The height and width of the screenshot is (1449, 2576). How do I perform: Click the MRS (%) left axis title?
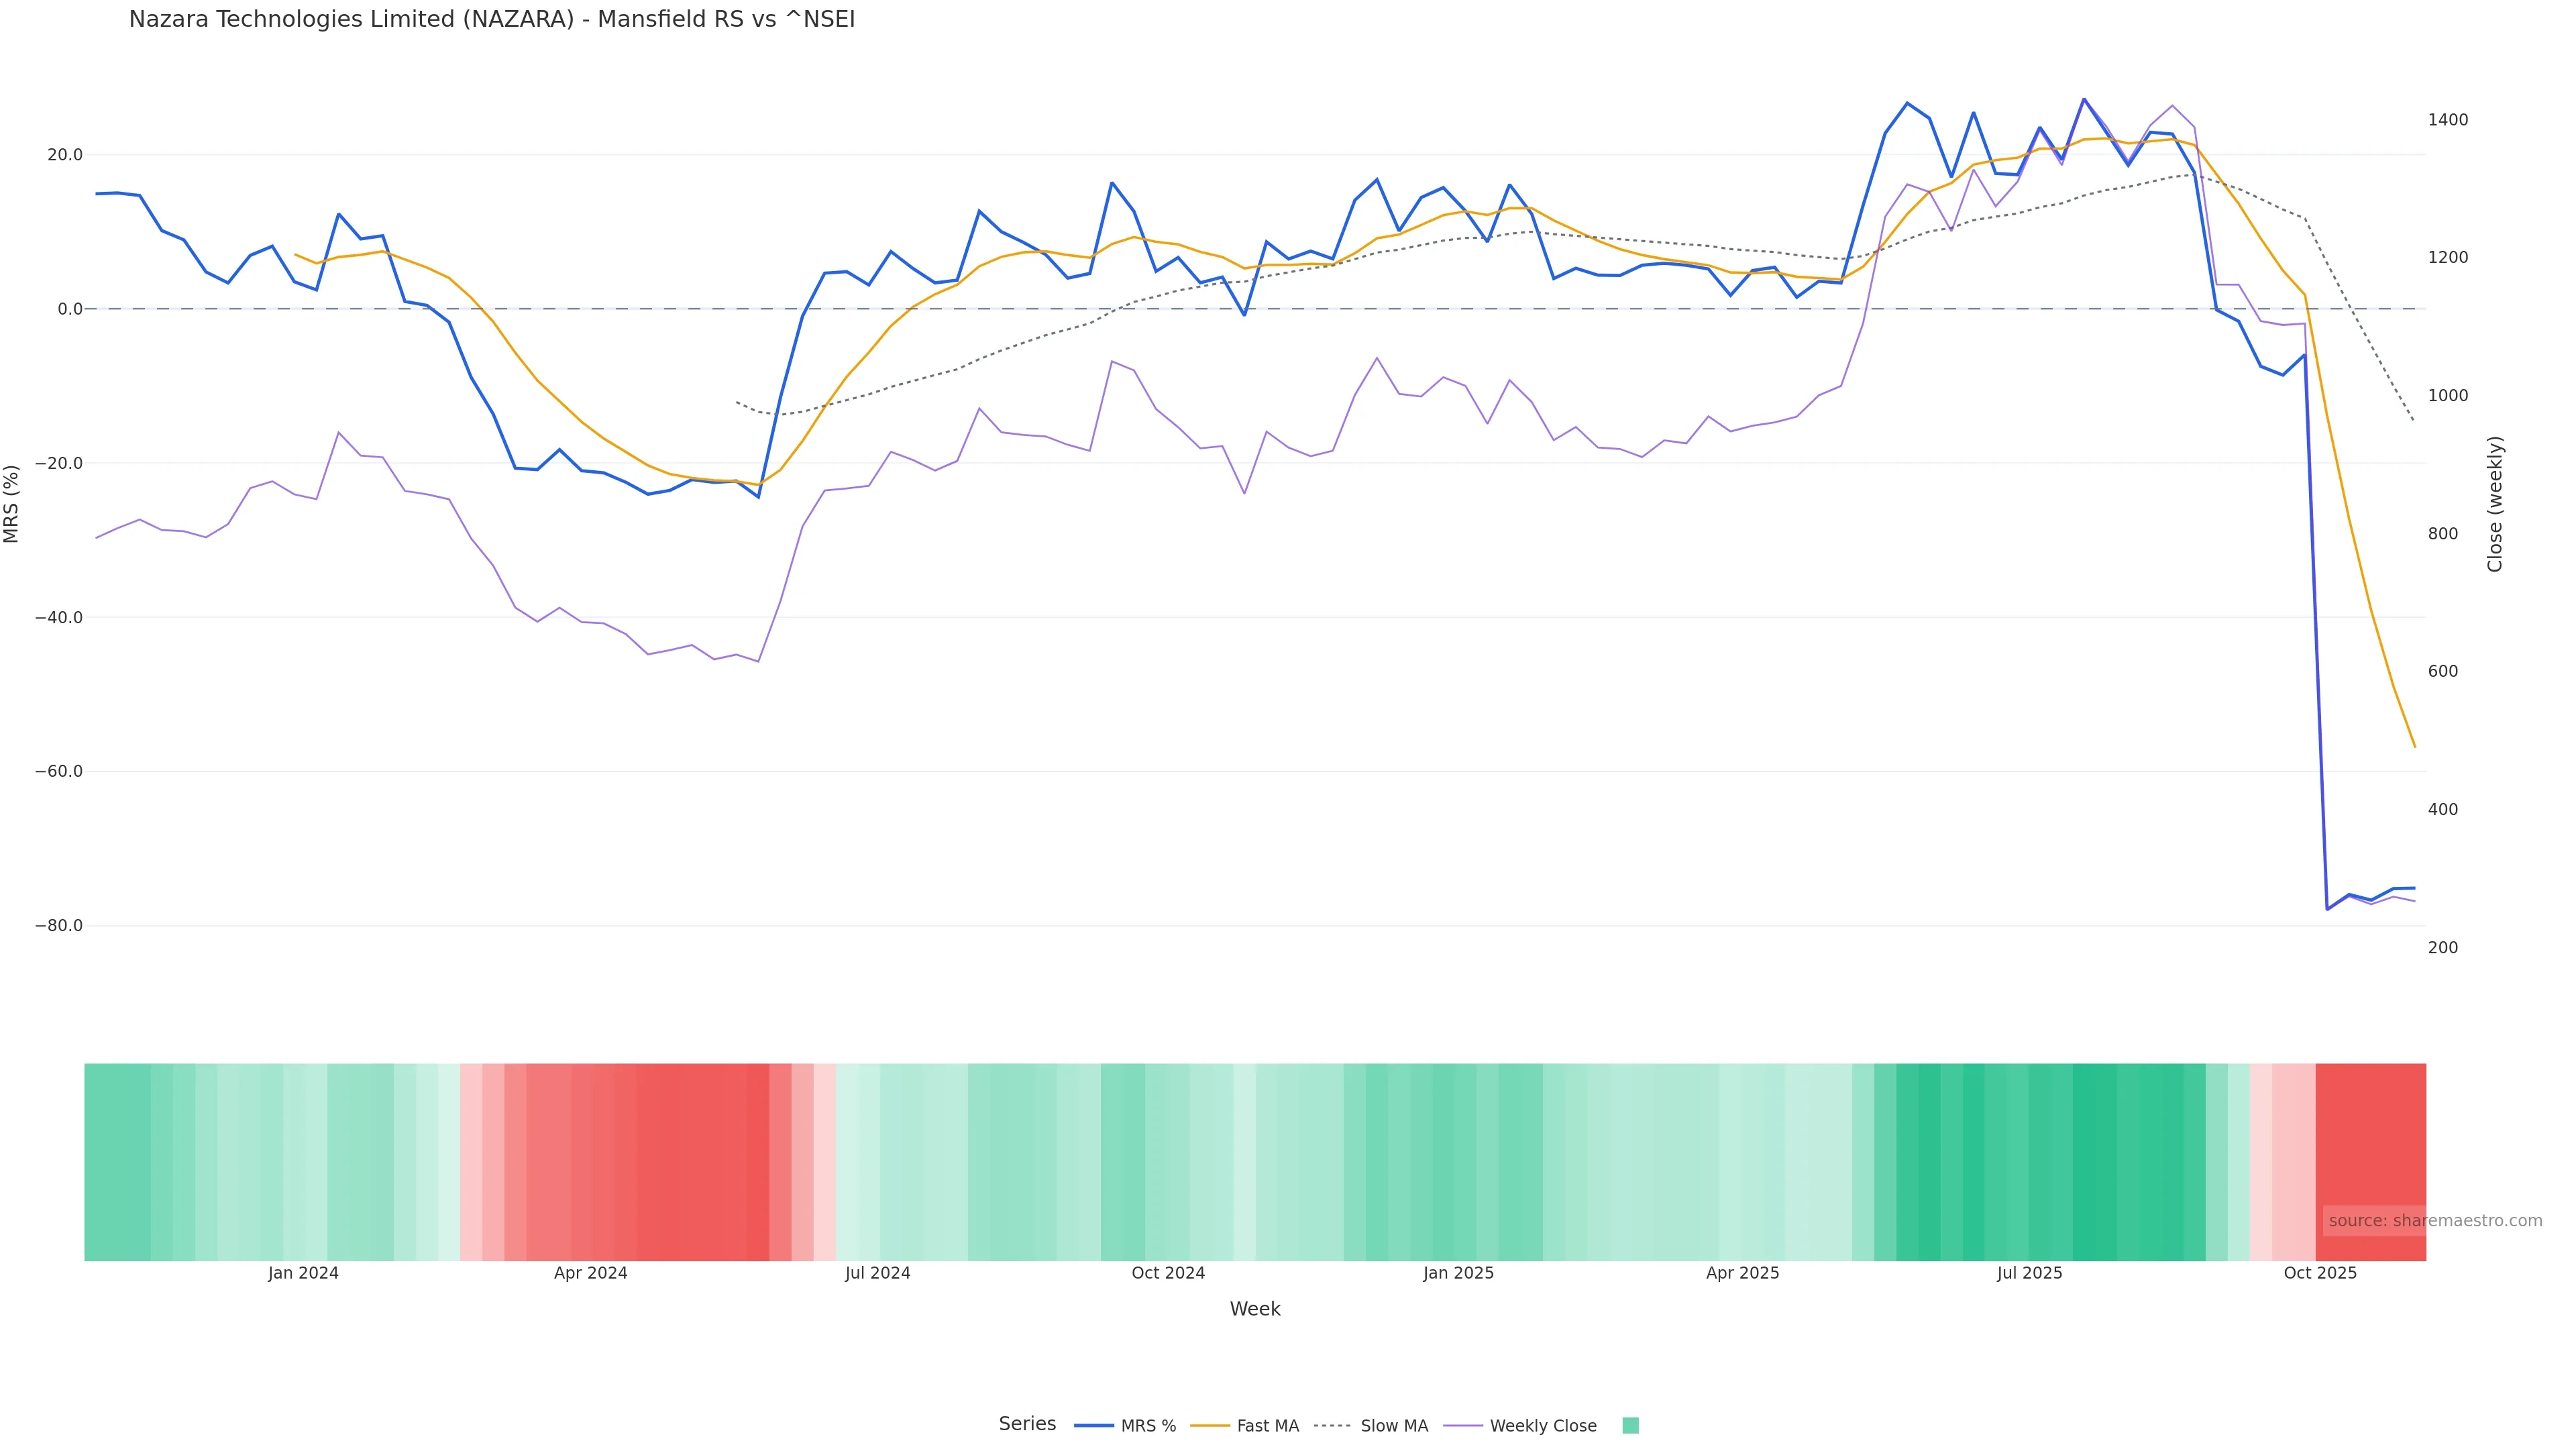tap(12, 504)
